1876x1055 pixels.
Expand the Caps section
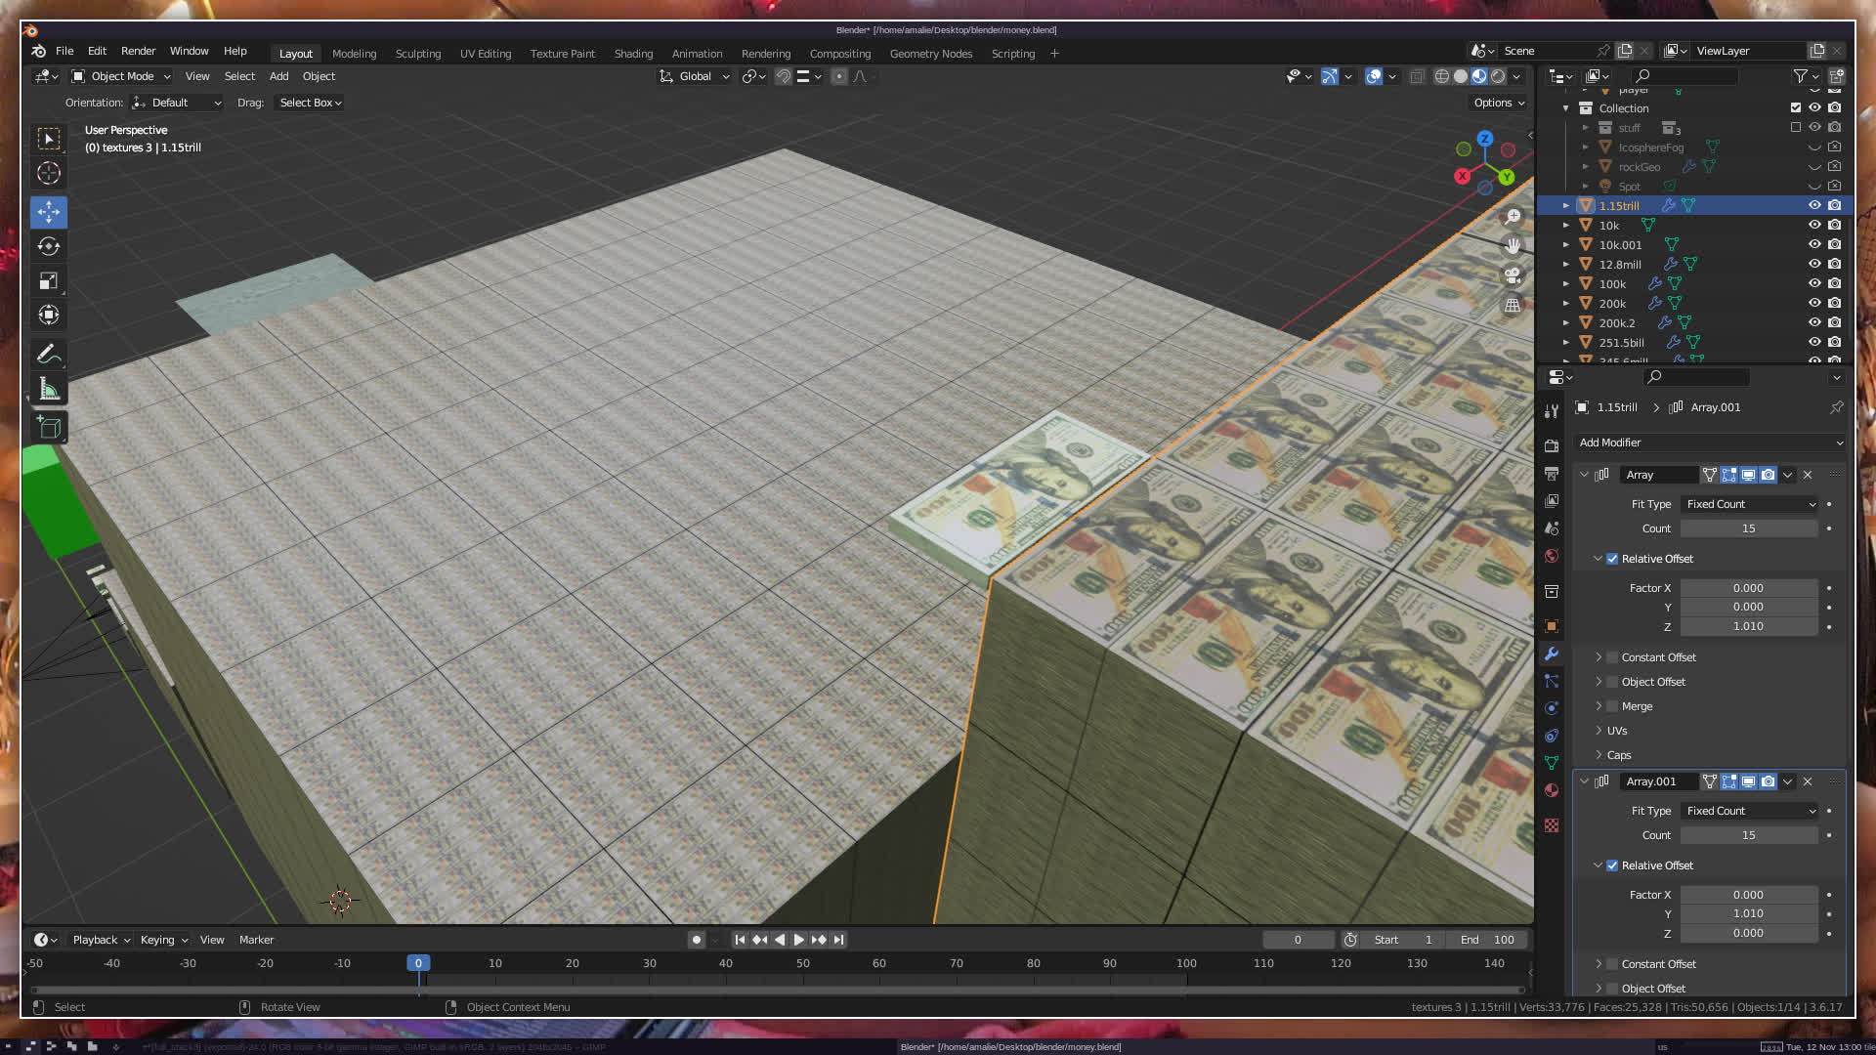pos(1618,755)
